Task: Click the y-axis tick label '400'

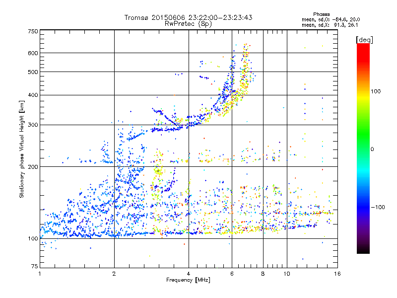Action: click(x=33, y=95)
